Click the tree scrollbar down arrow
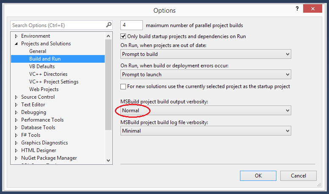The height and width of the screenshot is (194, 329). pos(109,160)
